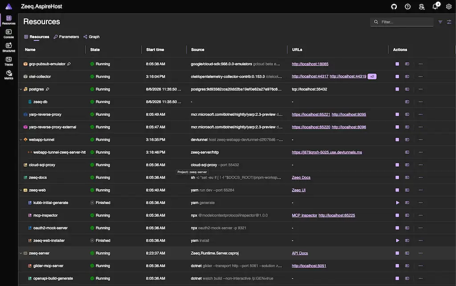Viewport: 456px width, 286px height.
Task: Open the notifications bell icon
Action: click(x=435, y=6)
